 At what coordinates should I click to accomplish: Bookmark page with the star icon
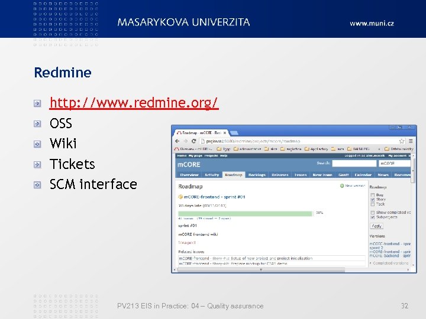(402, 141)
